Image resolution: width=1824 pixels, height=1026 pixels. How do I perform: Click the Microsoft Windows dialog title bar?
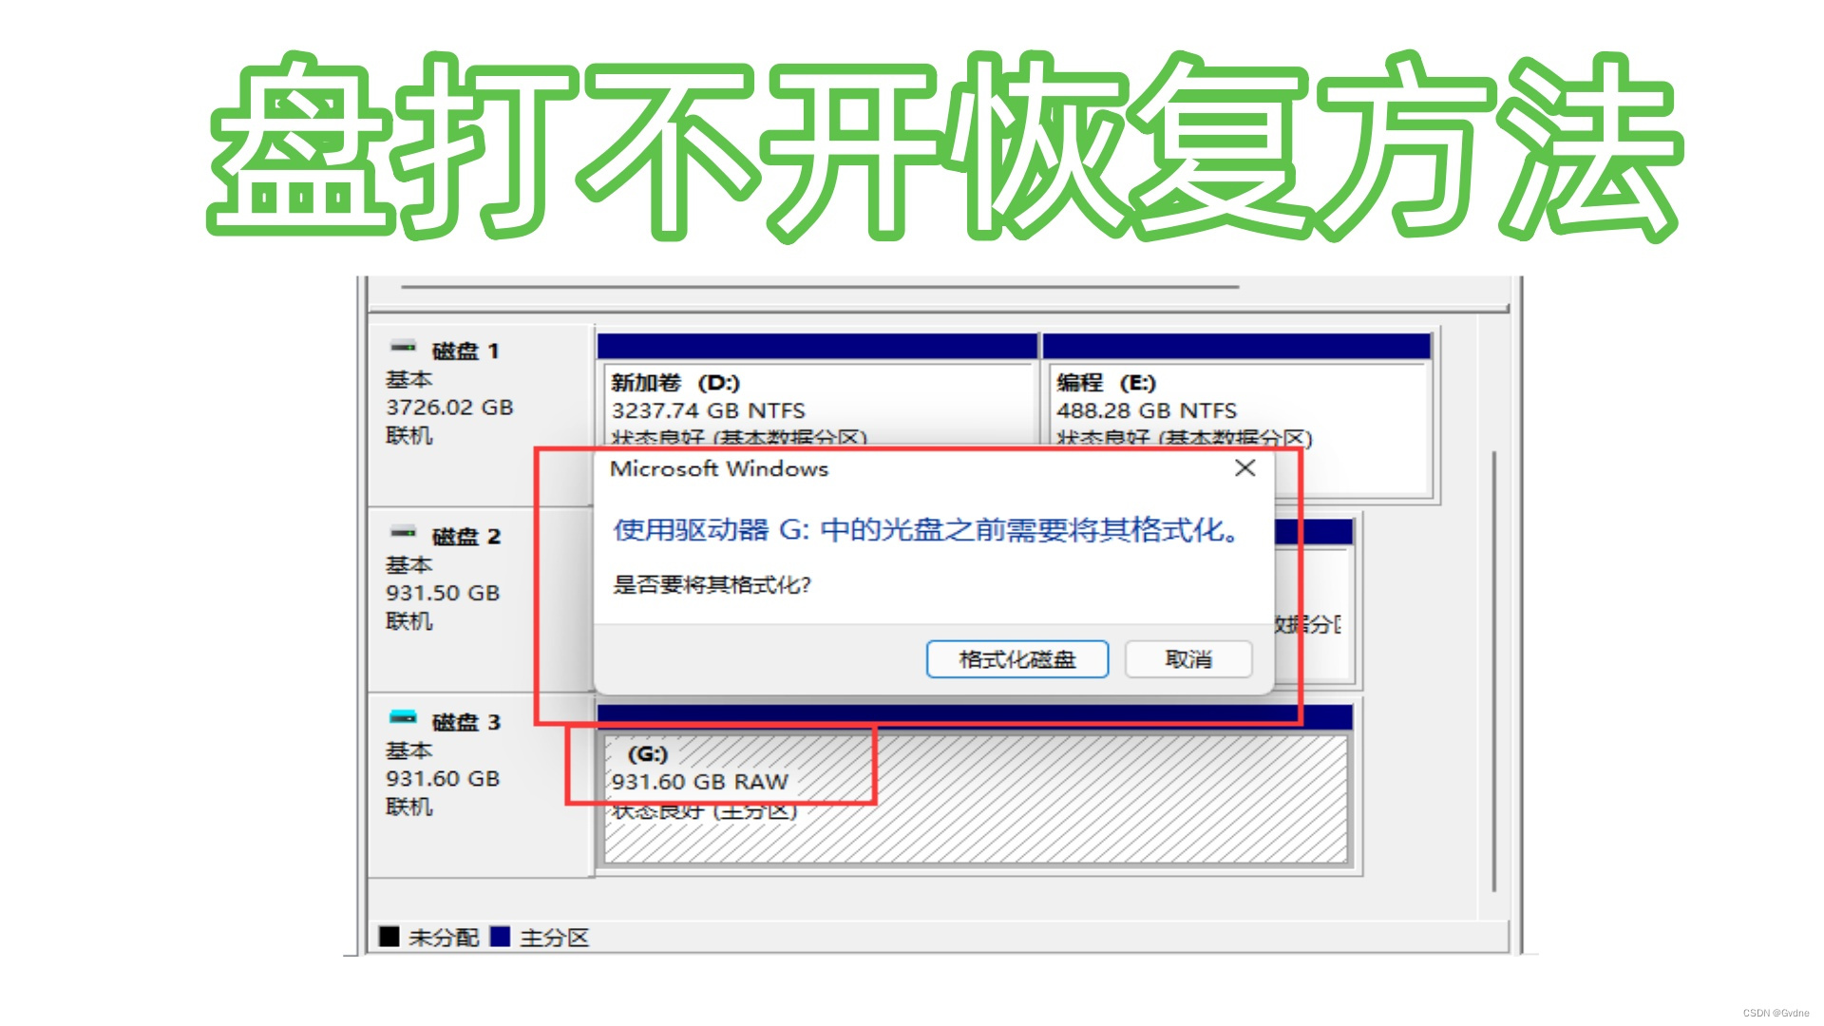[x=855, y=468]
